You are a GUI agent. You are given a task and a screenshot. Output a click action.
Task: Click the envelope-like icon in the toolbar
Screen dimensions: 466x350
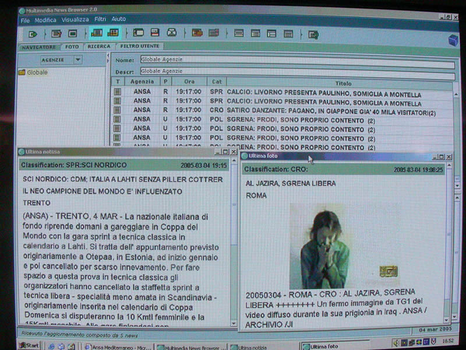(172, 33)
